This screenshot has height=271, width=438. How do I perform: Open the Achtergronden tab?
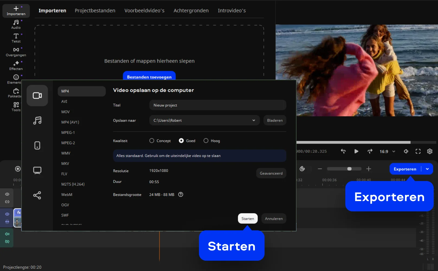[x=191, y=11]
